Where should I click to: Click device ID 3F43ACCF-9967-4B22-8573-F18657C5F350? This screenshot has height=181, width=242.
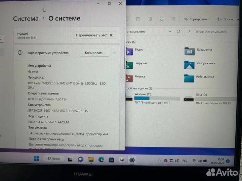pyautogui.click(x=58, y=111)
